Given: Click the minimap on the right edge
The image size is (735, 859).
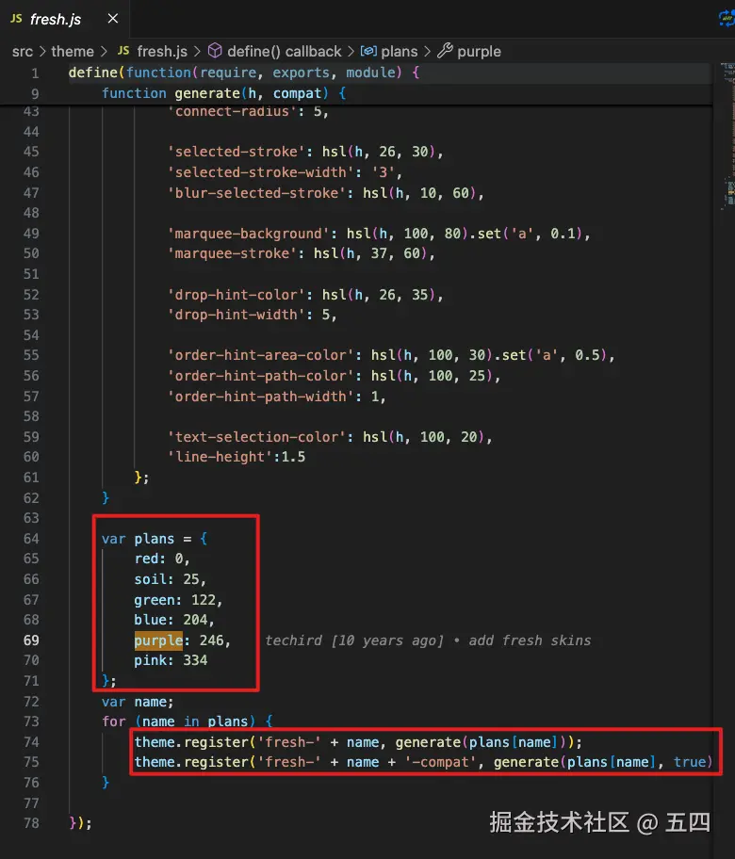Looking at the screenshot, I should 727,137.
